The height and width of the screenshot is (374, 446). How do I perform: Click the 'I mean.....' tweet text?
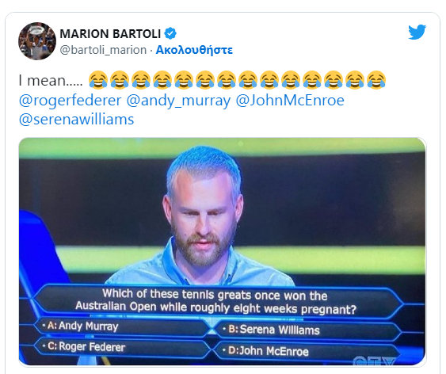tap(51, 80)
